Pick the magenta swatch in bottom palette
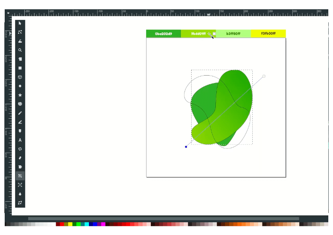This screenshot has width=333, height=235. tap(103, 224)
